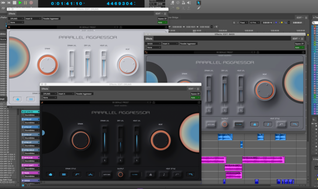Screen dimensions: 318x189
Task: Select Effects tab in the dark DRUMS window
Action: (45, 89)
